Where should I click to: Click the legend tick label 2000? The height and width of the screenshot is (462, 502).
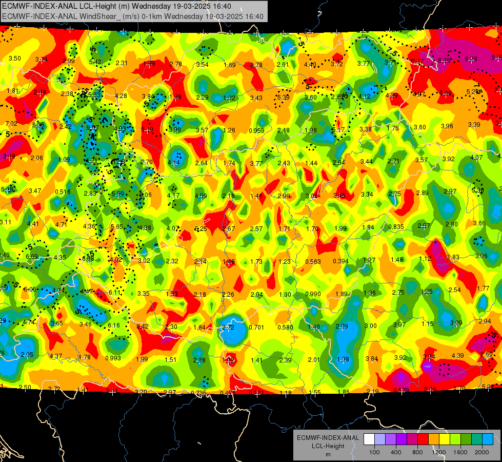[x=482, y=452]
